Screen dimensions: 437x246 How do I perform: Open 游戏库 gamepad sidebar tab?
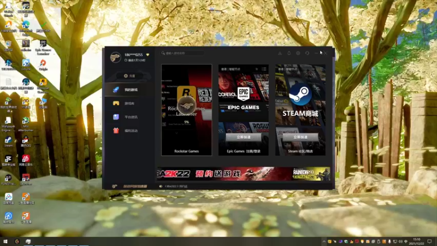click(x=128, y=103)
